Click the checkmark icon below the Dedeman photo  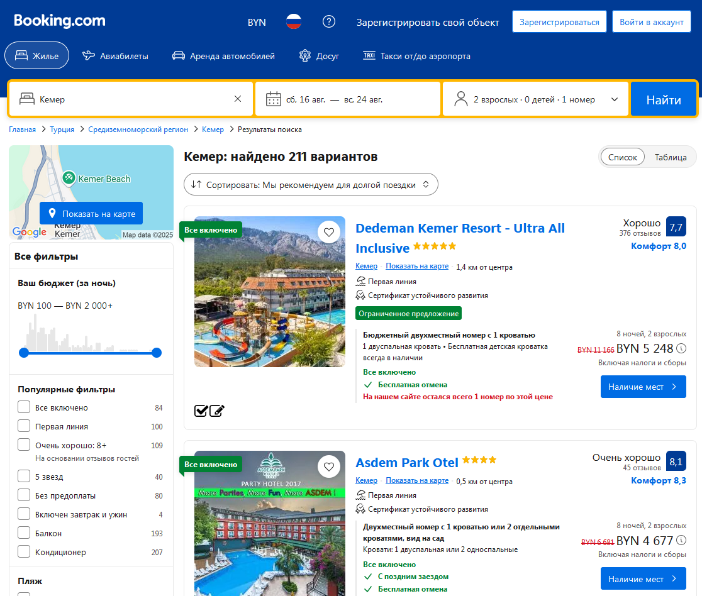(x=201, y=411)
